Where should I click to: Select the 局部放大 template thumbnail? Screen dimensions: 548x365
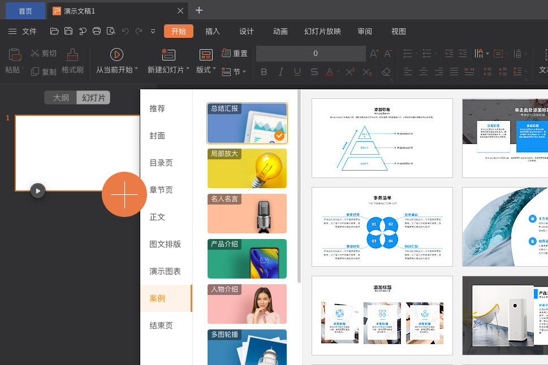point(247,168)
